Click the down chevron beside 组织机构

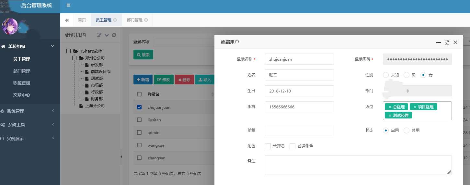(x=107, y=35)
